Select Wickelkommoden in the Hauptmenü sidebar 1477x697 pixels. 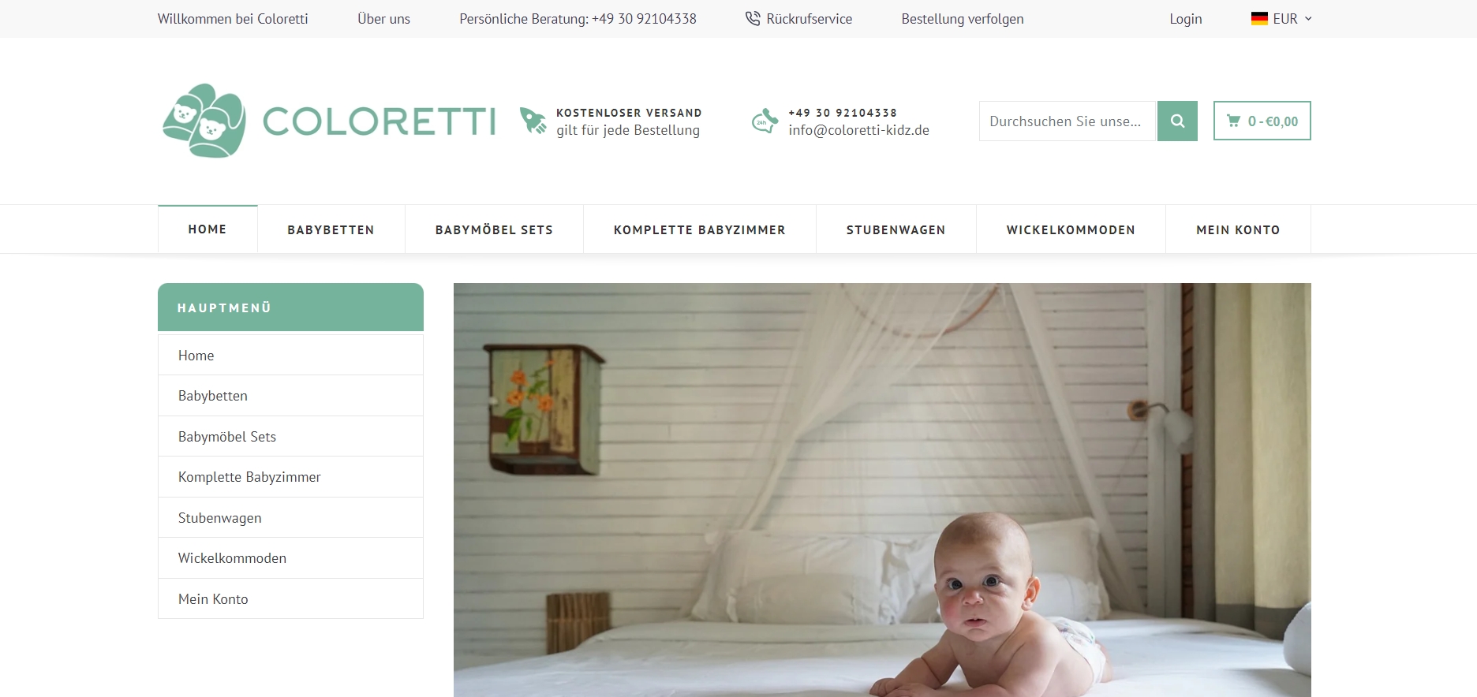pos(290,558)
